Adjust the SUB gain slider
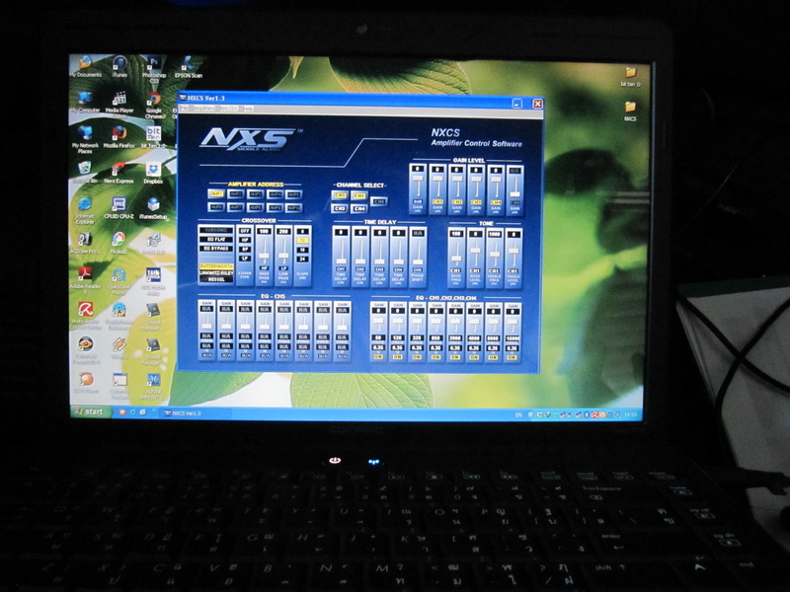Viewport: 790px width, 592px height. pos(418,180)
